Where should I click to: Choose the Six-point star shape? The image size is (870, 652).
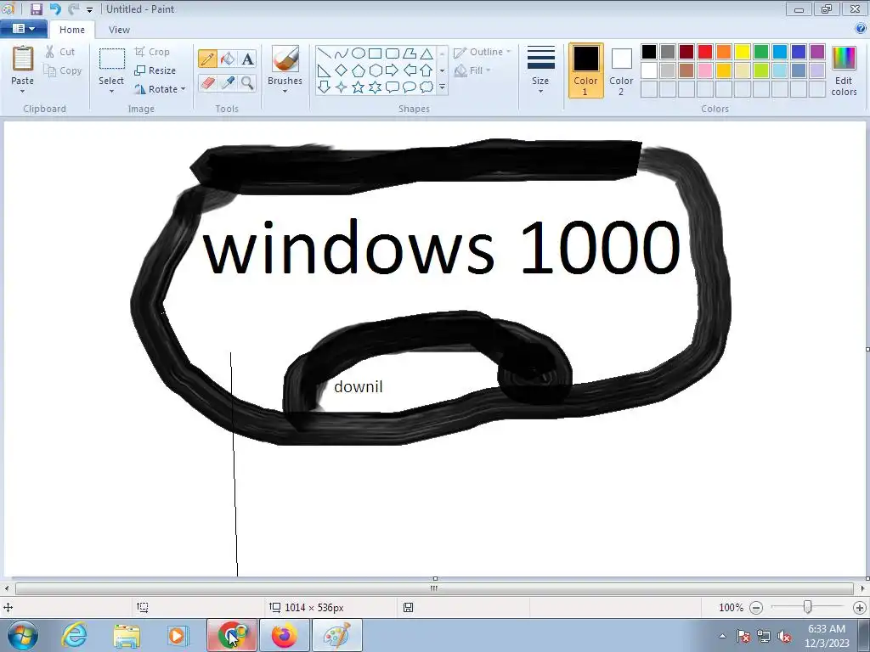click(x=375, y=87)
